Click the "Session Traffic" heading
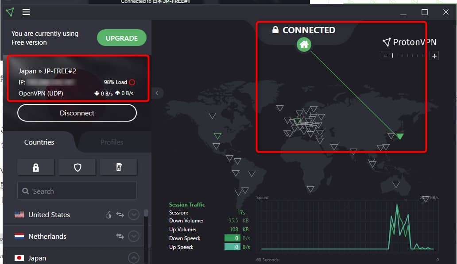The image size is (457, 264). tap(187, 205)
